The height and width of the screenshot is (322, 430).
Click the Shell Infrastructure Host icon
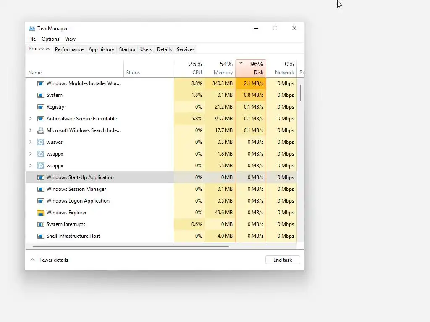tap(41, 236)
